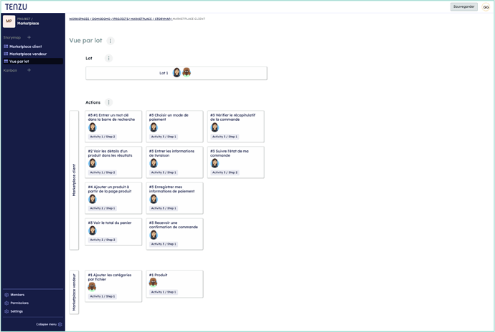The height and width of the screenshot is (332, 495).
Task: Click the plus icon next to Storymap
Action: (x=29, y=37)
